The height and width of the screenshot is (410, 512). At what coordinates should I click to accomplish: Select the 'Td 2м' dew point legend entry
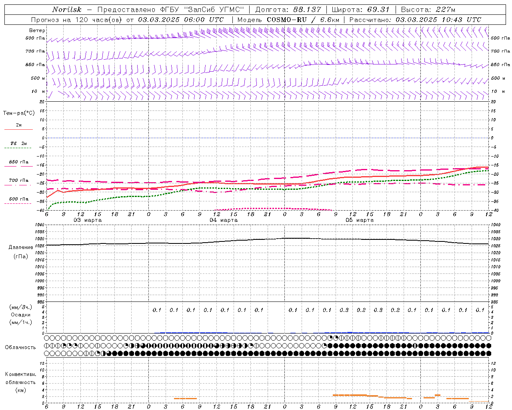coord(19,143)
